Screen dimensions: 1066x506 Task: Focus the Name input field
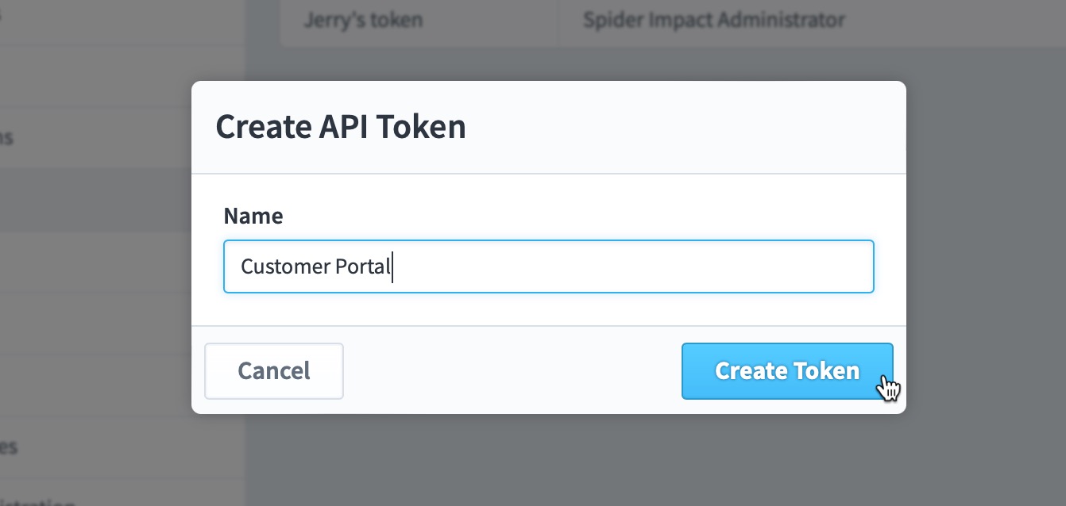[549, 266]
